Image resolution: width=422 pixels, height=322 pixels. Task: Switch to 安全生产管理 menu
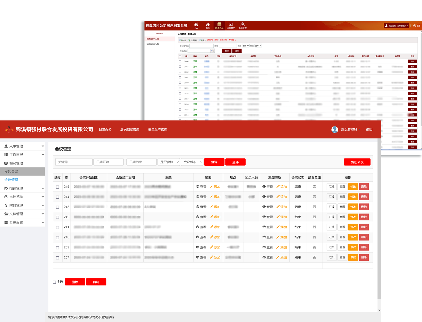(x=158, y=129)
